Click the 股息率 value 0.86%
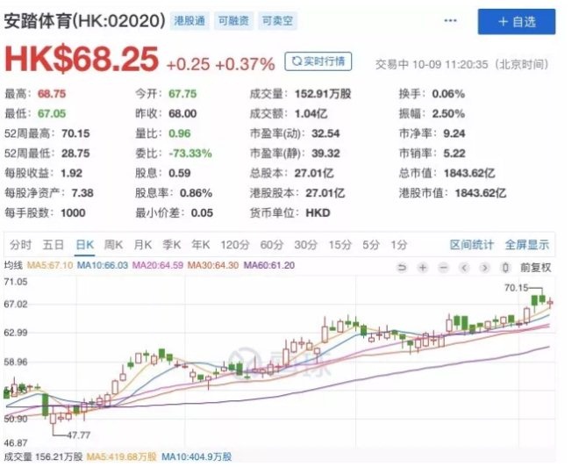Image resolution: width=579 pixels, height=467 pixels. coord(197,193)
